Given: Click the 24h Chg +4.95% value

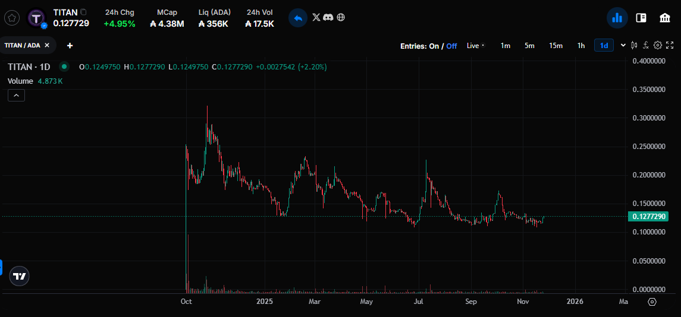Looking at the screenshot, I should [x=120, y=24].
